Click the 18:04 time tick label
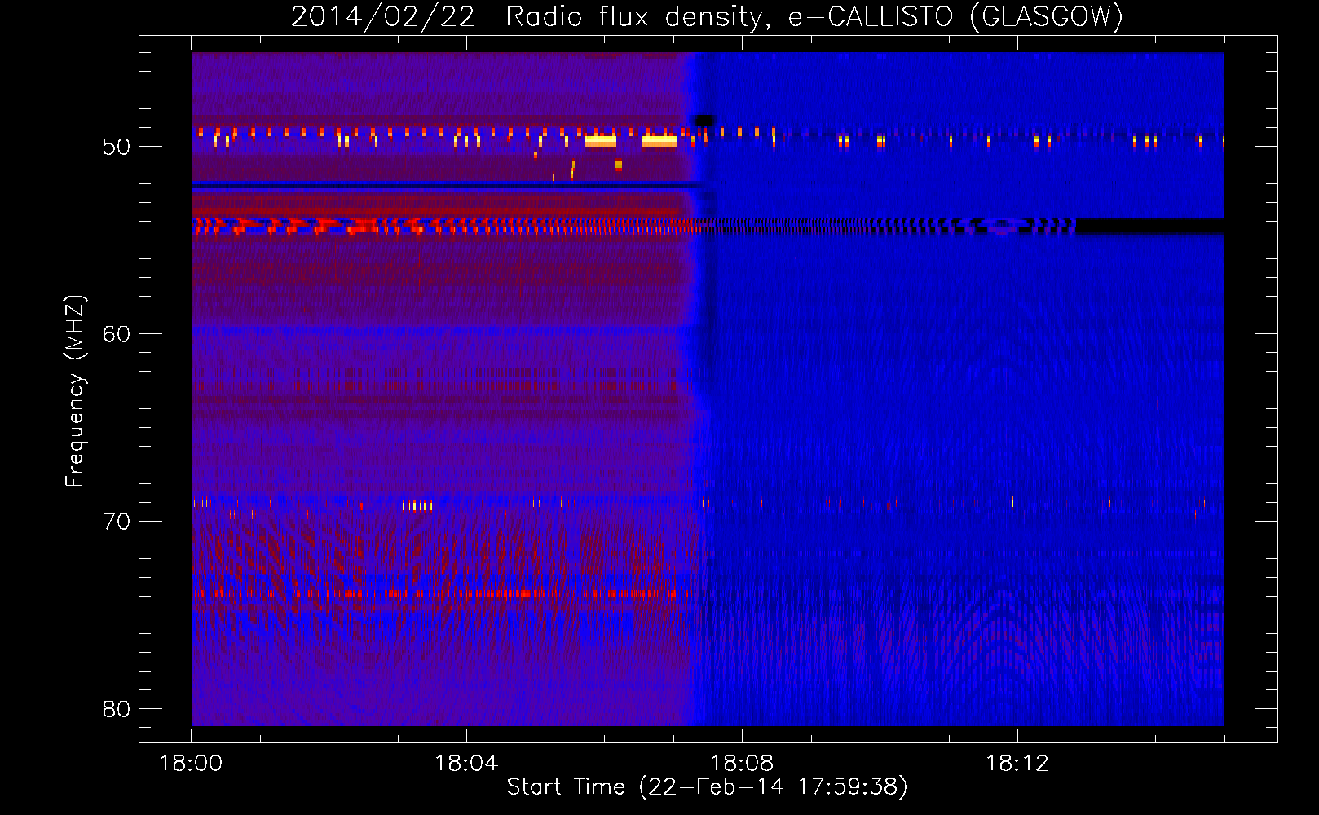 [466, 764]
